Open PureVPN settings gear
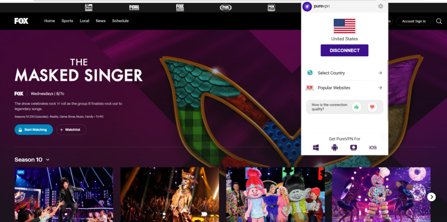This screenshot has width=447, height=222. pyautogui.click(x=381, y=6)
